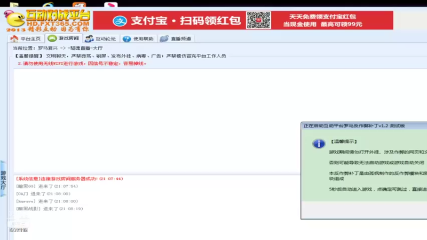Click the 反作弊补丁 dialog title bar

[364, 126]
